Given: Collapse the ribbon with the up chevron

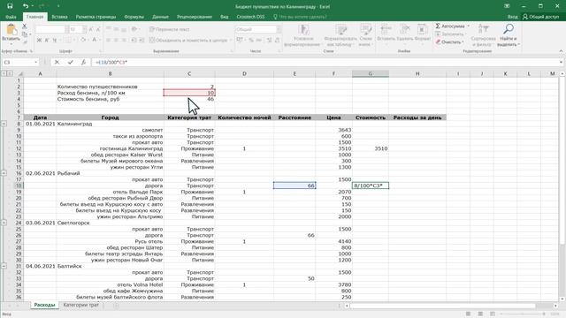Looking at the screenshot, I should coord(561,51).
